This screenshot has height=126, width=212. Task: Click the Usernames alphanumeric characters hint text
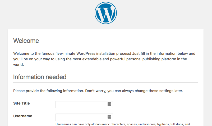coord(123,124)
